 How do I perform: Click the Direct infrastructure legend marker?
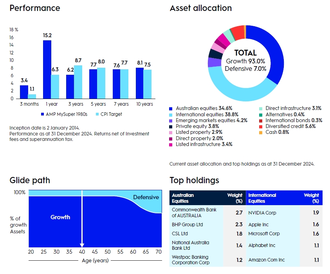[261, 108]
